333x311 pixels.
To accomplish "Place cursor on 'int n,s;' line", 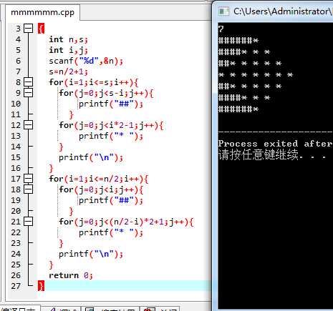I will click(68, 39).
